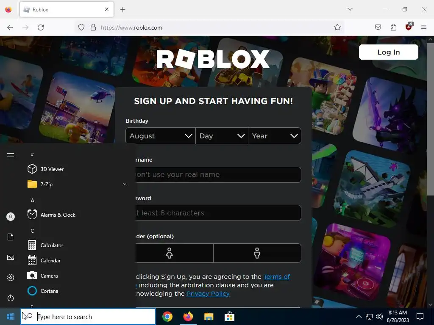Open Settings gear in the Start menu
The height and width of the screenshot is (325, 434).
[11, 278]
